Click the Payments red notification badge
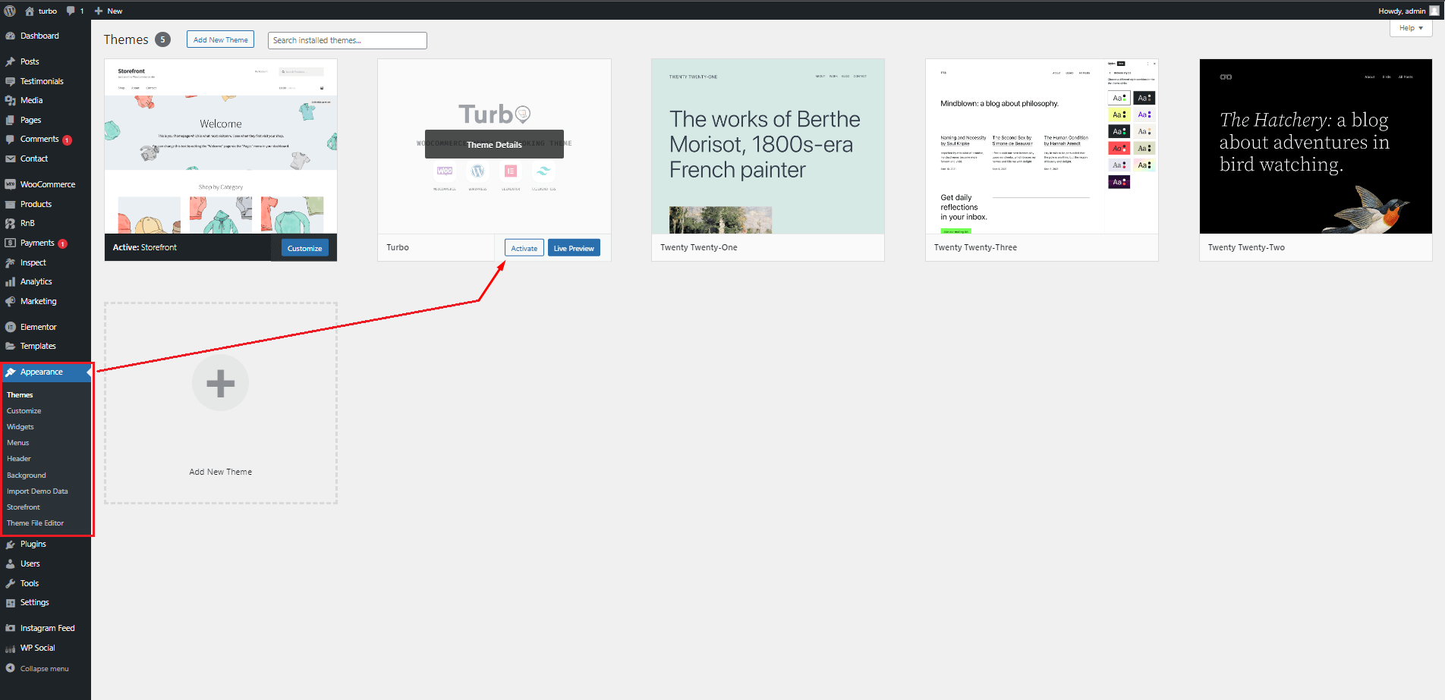Image resolution: width=1445 pixels, height=700 pixels. click(62, 243)
